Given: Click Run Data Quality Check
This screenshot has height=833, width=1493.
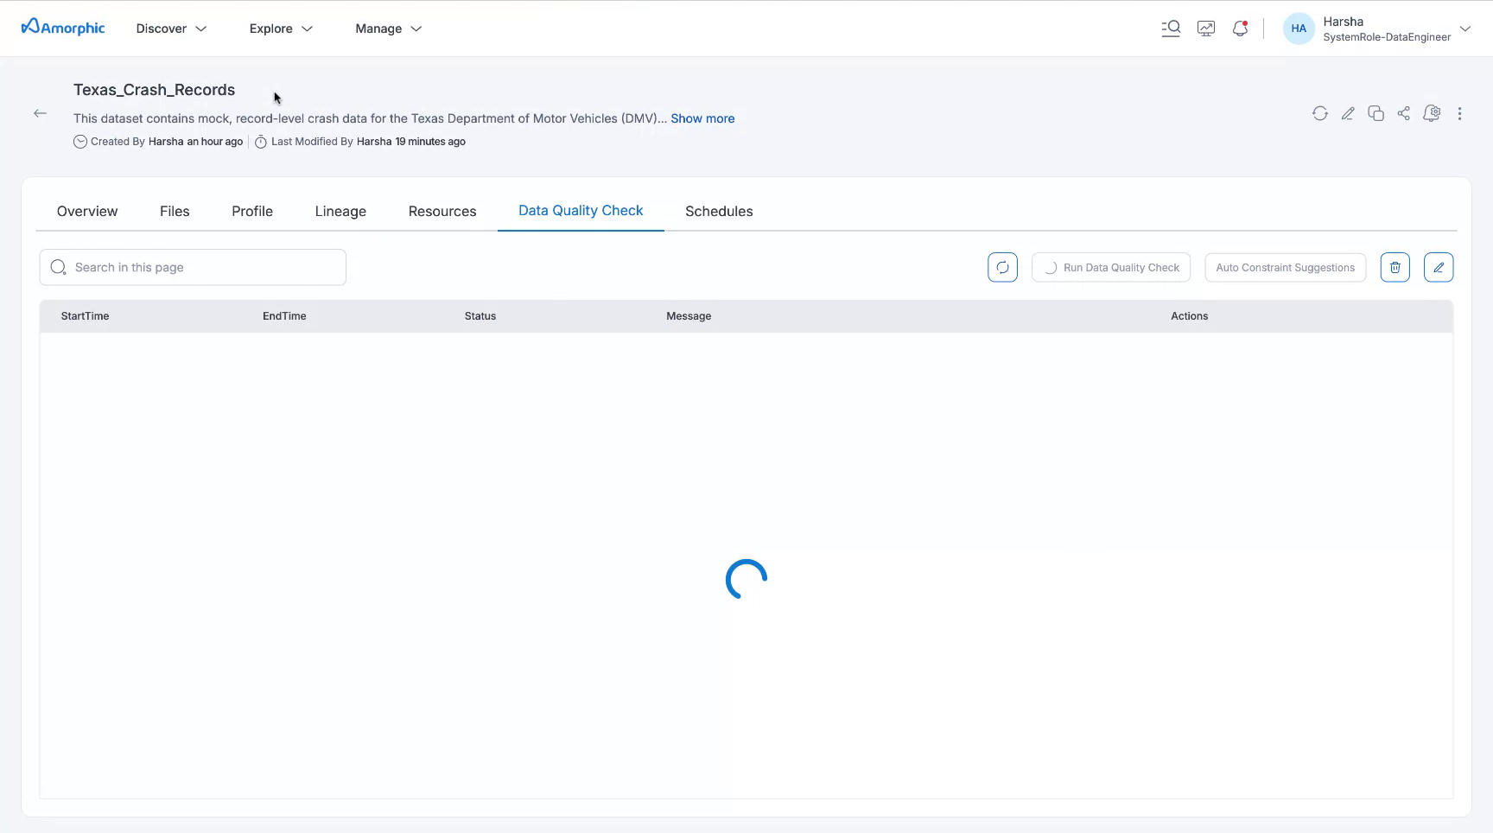Looking at the screenshot, I should 1111,267.
